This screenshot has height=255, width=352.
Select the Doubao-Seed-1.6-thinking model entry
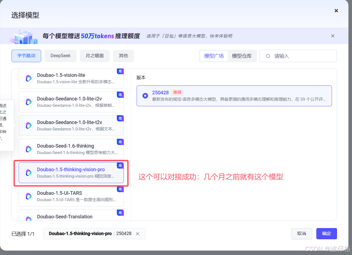pyautogui.click(x=71, y=149)
